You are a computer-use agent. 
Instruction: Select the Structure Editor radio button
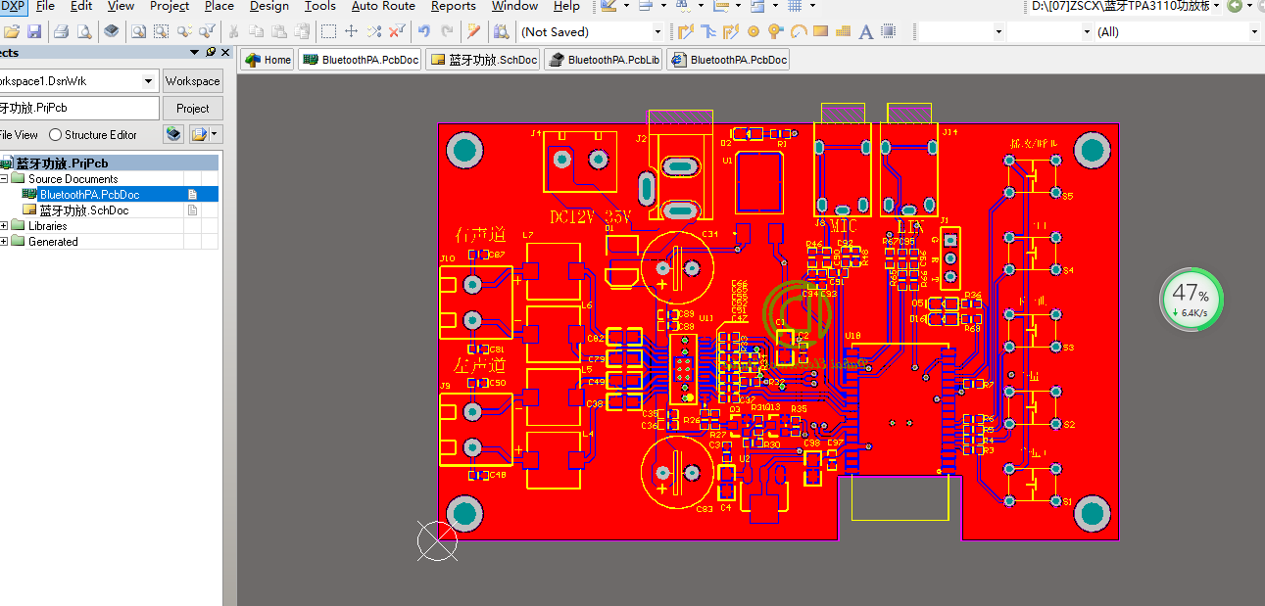(56, 135)
